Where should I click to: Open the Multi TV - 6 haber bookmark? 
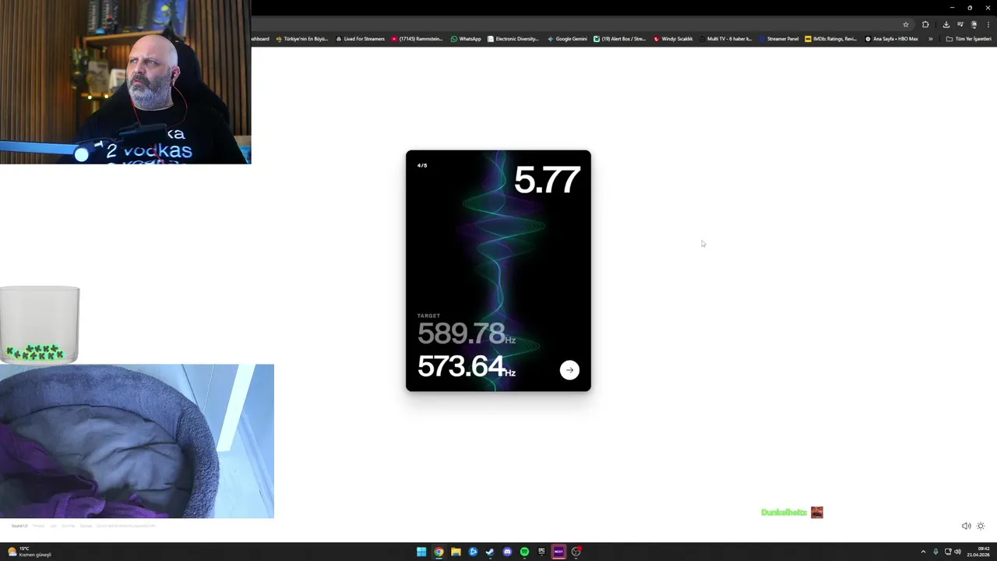[725, 39]
